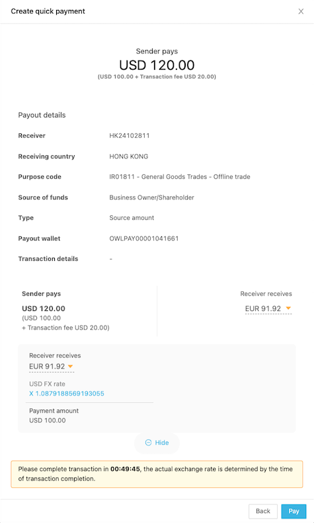This screenshot has width=314, height=523.
Task: Click the payout wallet OWLPAY00001041661
Action: pos(144,238)
